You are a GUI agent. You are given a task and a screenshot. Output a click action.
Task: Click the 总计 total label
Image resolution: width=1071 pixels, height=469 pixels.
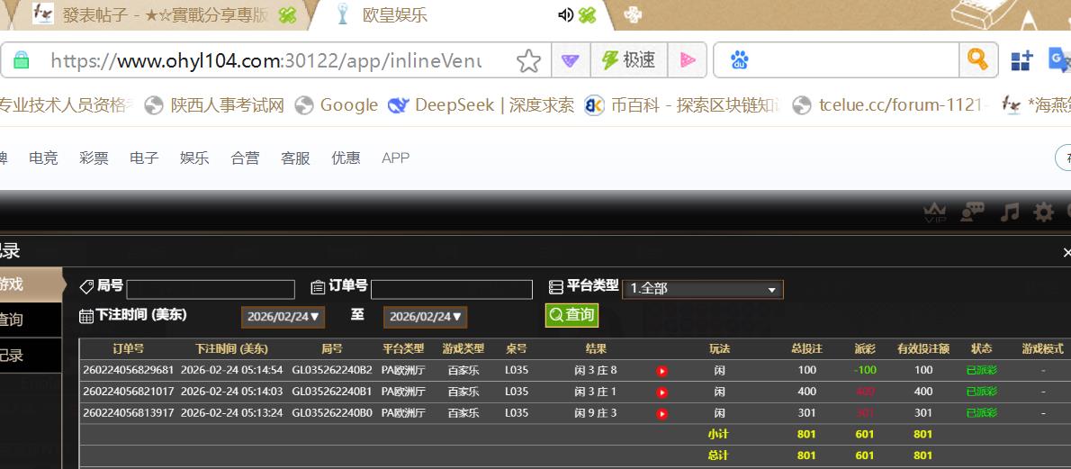coord(718,455)
